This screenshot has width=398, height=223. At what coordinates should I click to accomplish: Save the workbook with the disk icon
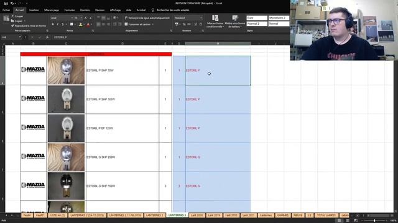(6, 3)
